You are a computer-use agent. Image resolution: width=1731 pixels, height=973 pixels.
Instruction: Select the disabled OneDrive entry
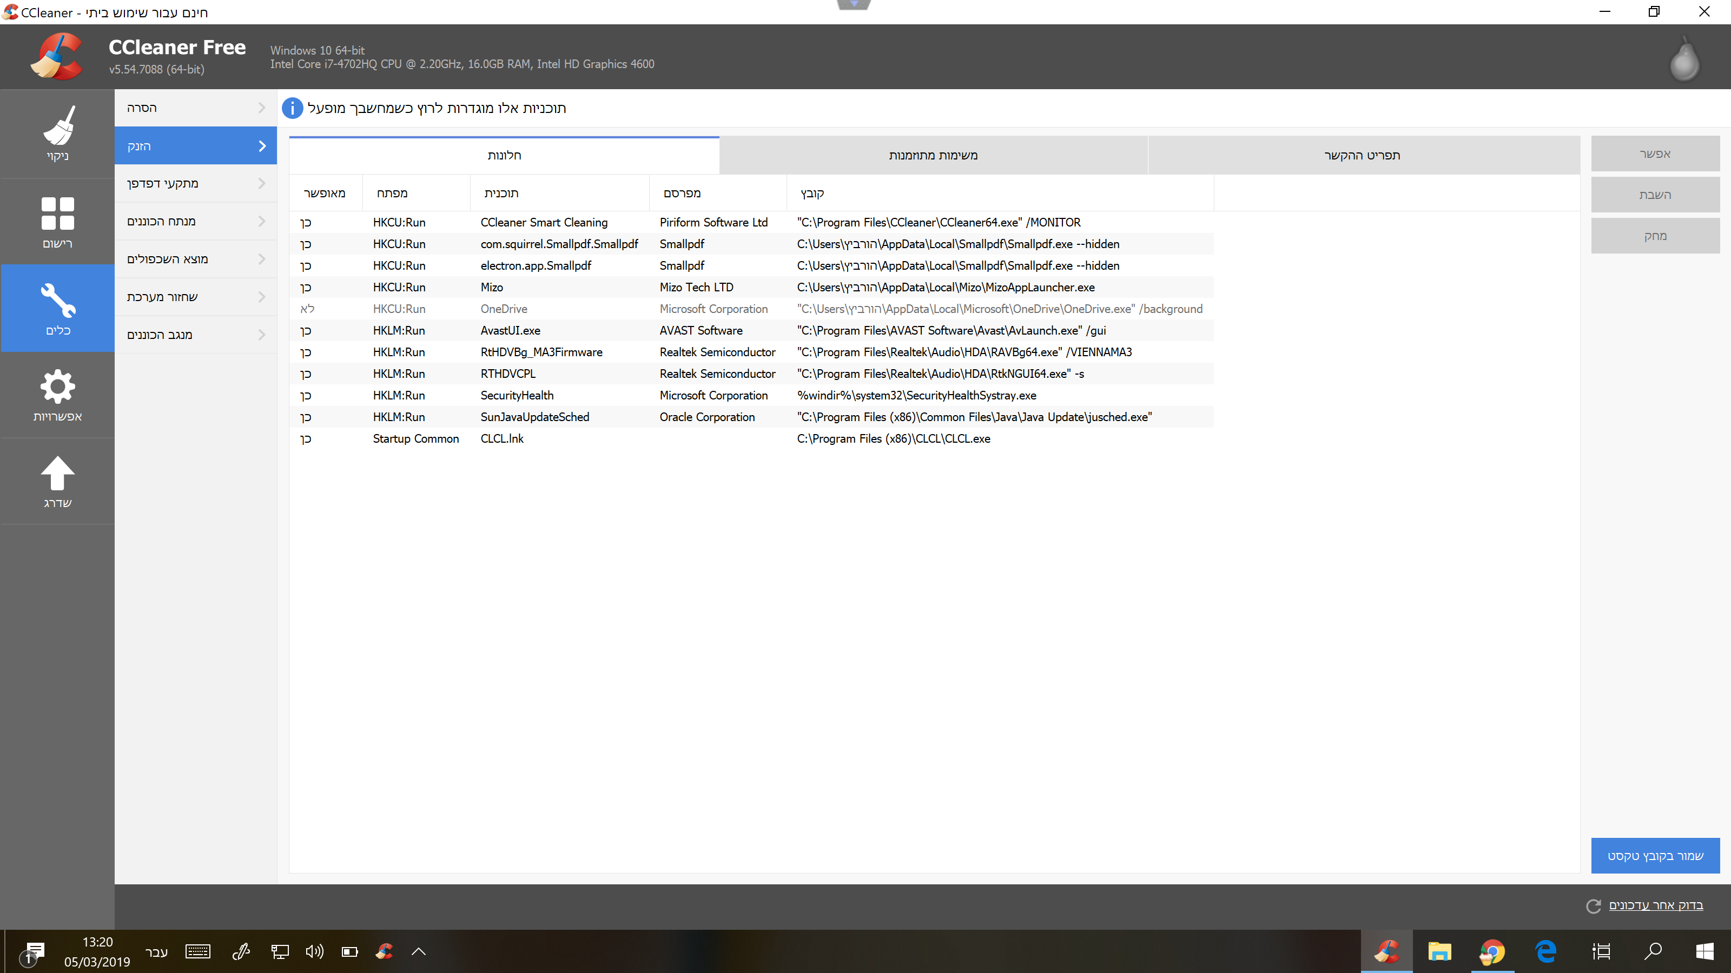(751, 309)
